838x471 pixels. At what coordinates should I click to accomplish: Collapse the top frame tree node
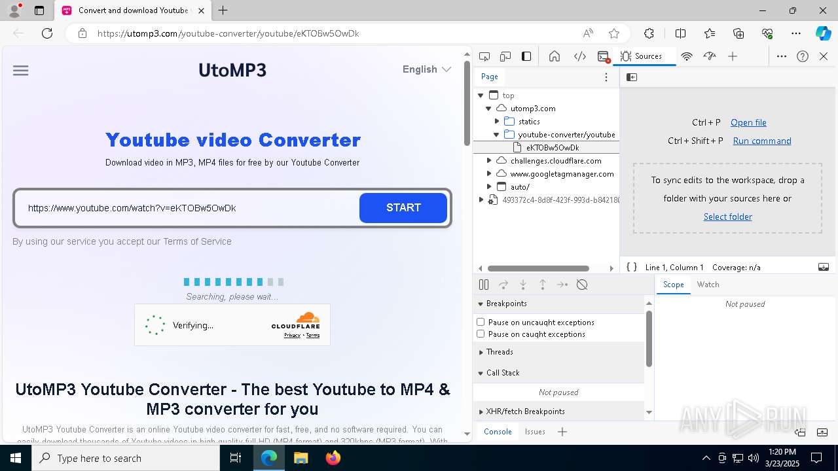click(x=481, y=96)
